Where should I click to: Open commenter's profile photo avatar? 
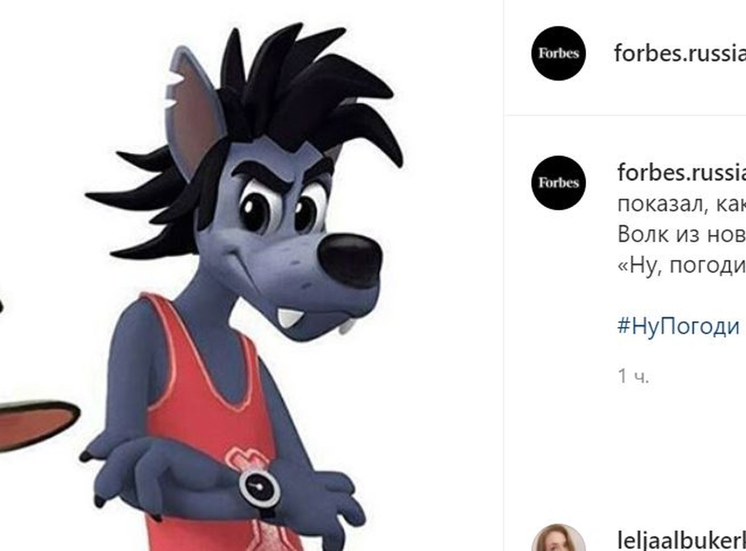(x=559, y=538)
